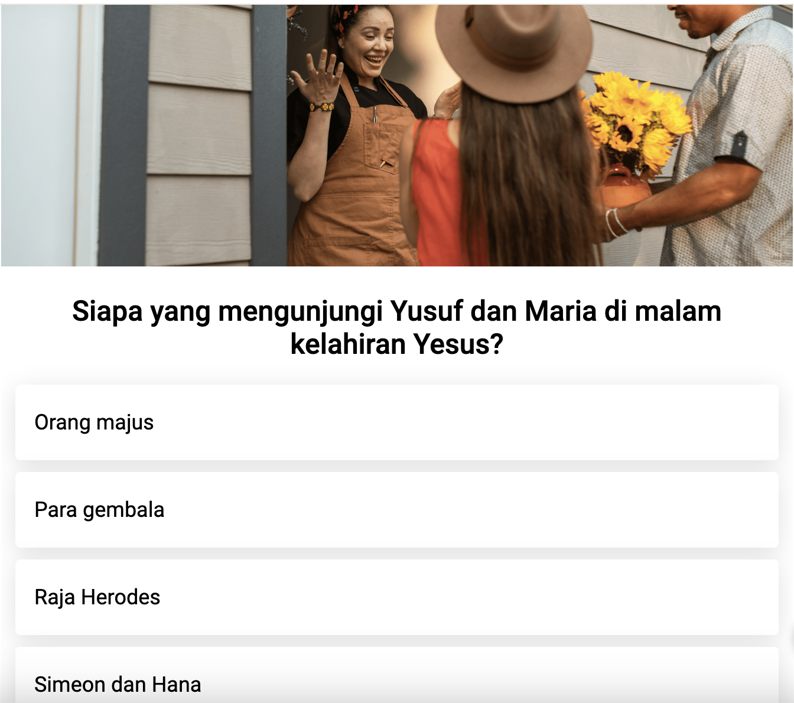
Task: Select the "Orang majus" answer option
Action: click(x=396, y=422)
